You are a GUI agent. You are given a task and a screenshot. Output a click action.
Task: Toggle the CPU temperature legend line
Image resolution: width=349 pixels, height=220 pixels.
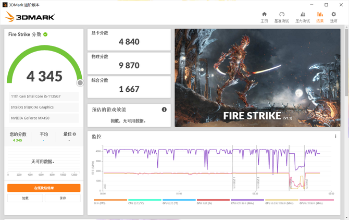click(x=145, y=200)
